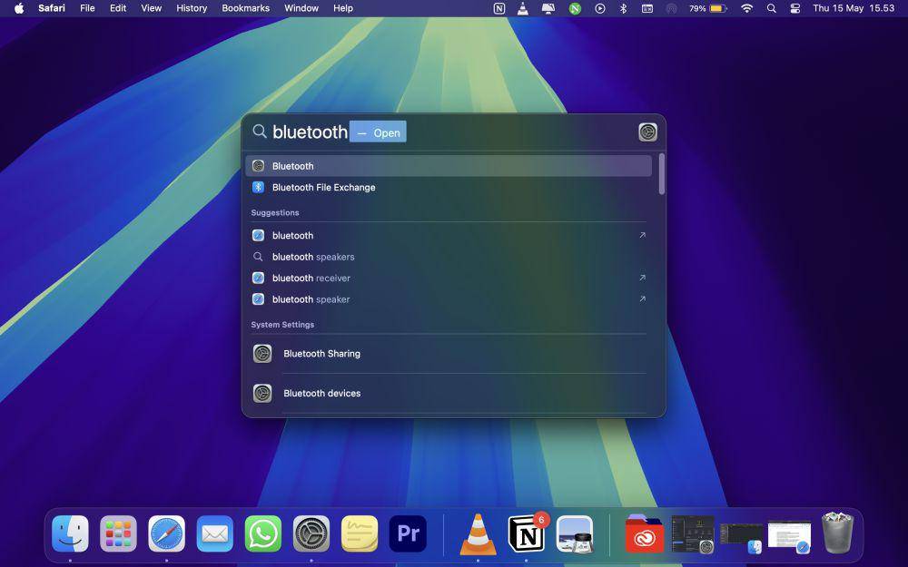This screenshot has height=567, width=908.
Task: Open Control Center in menu bar
Action: click(795, 9)
